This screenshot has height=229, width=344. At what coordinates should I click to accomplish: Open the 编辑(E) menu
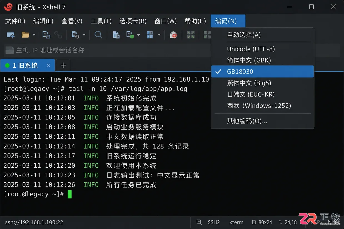(x=43, y=21)
